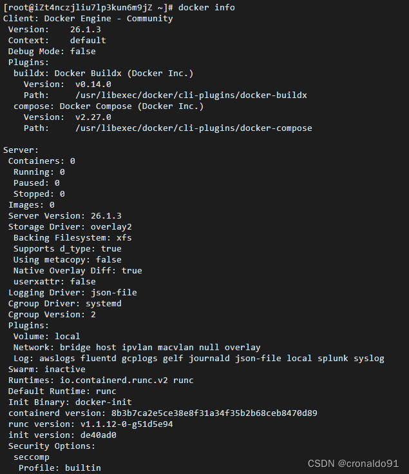Screen dimensions: 409x474
Task: Click the CSDN @cronaldo91 watermark
Action: [x=353, y=464]
